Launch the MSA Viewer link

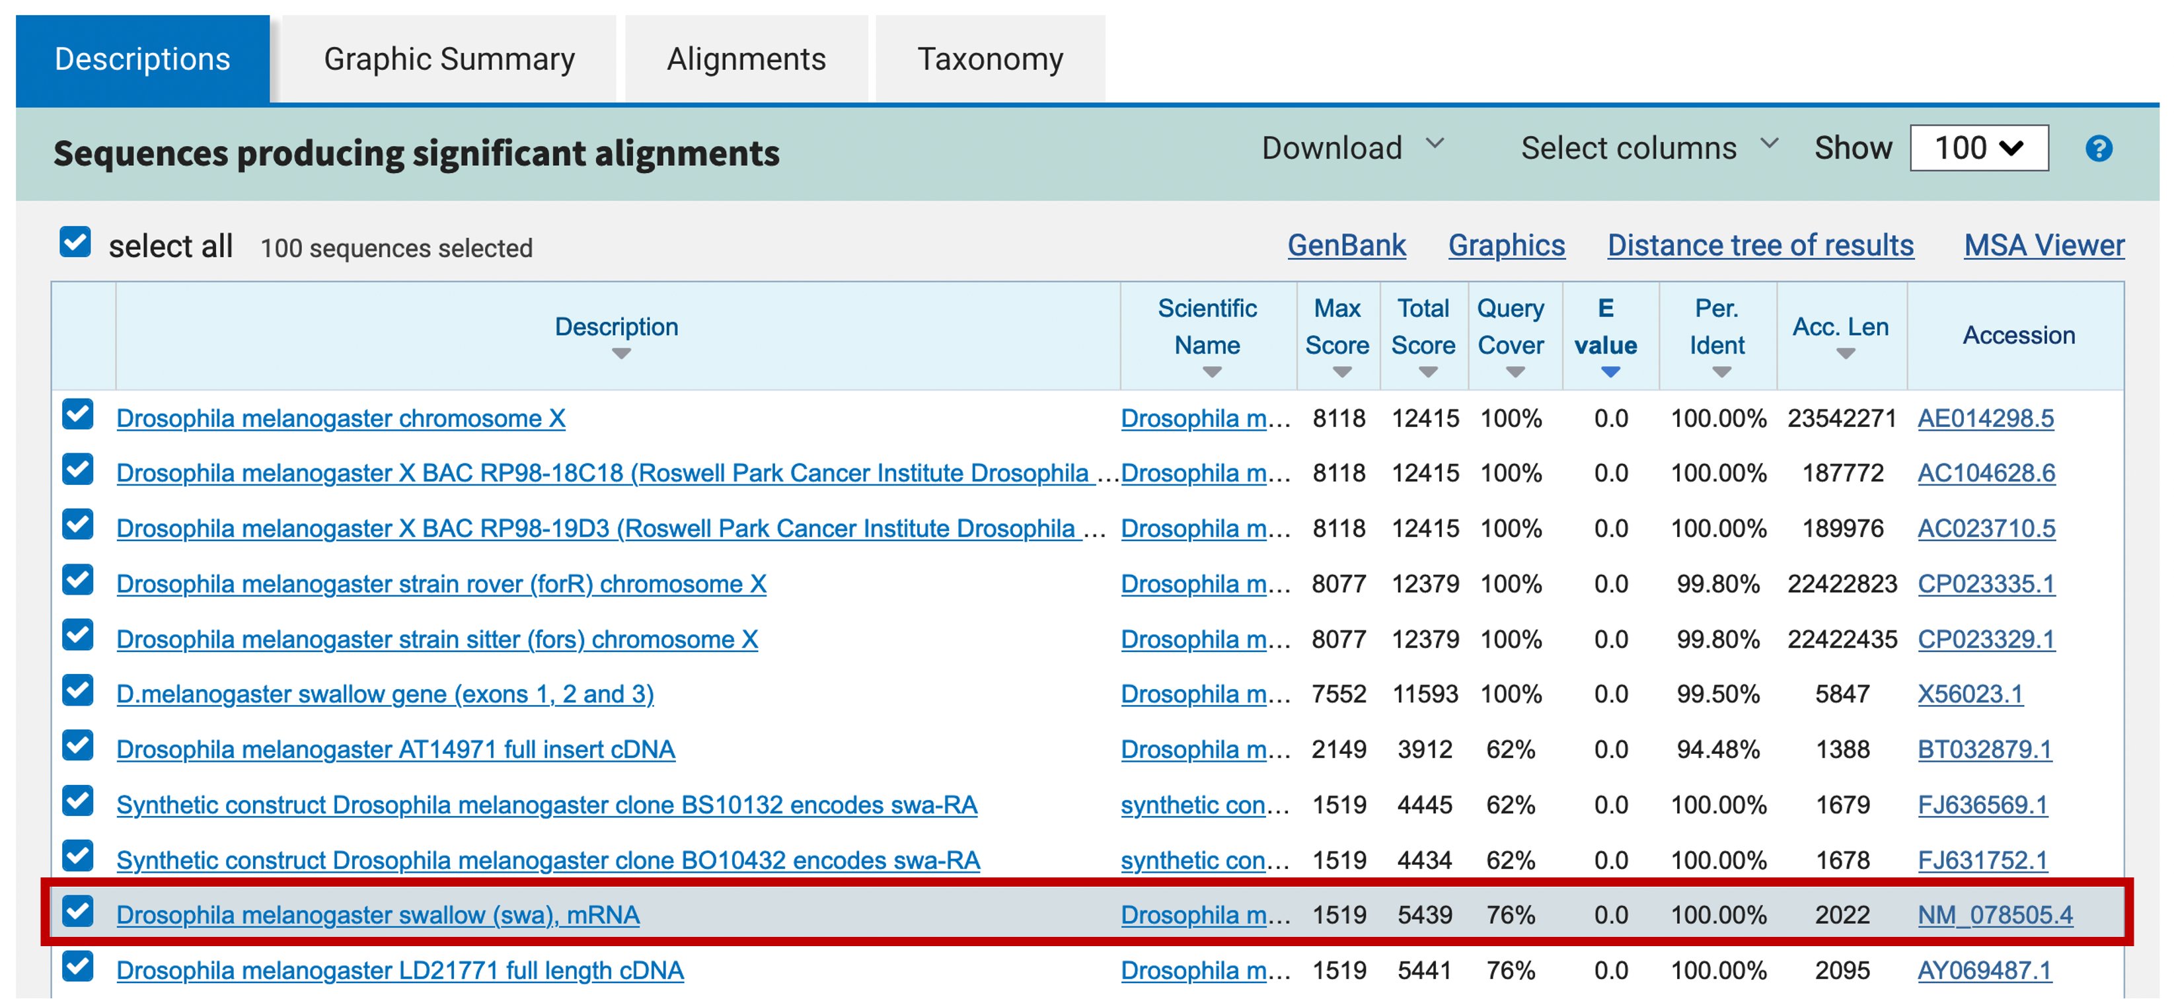tap(2044, 246)
